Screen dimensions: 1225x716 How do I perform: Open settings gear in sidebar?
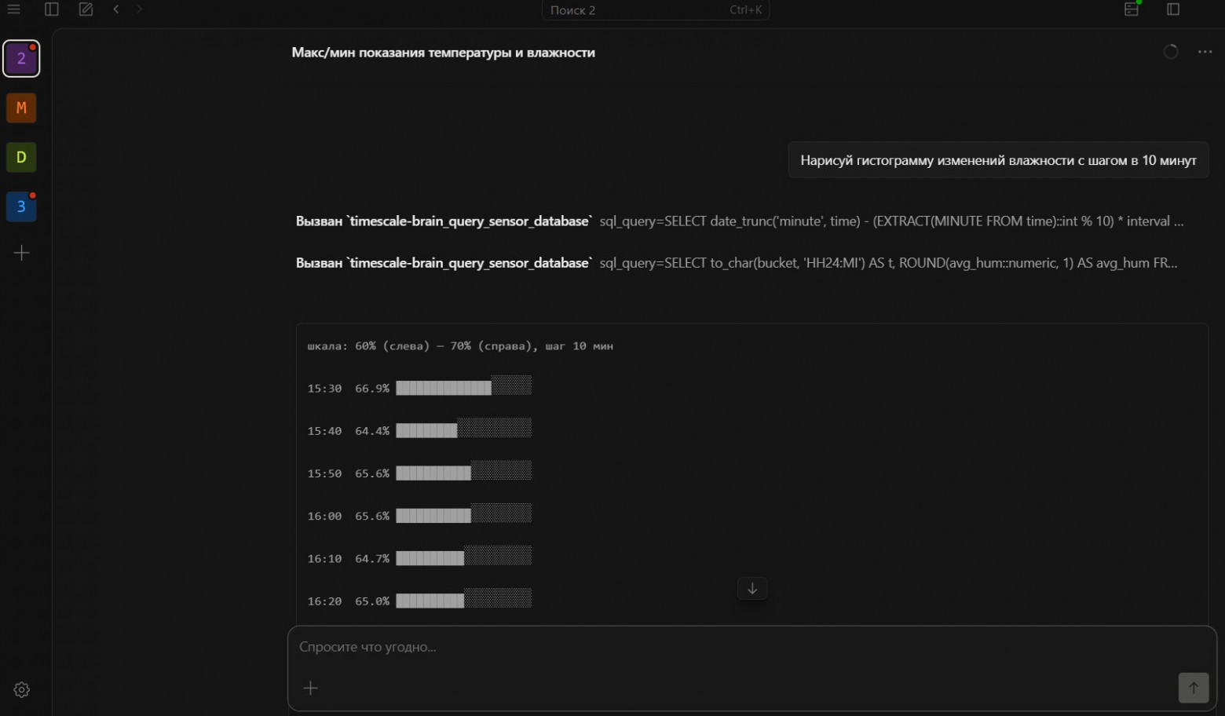(22, 689)
